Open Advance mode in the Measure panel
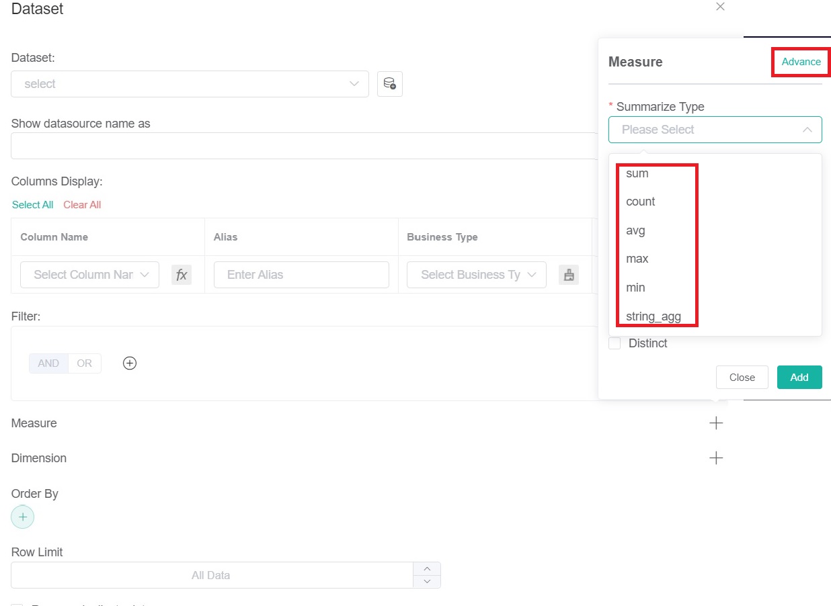Screen dimensions: 831x606 click(x=801, y=61)
